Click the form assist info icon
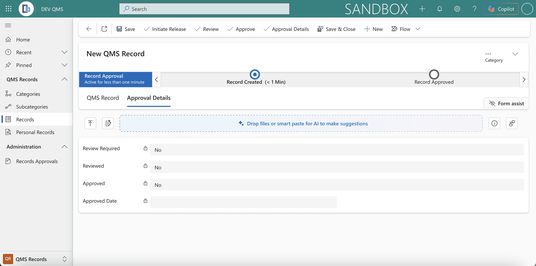This screenshot has width=536, height=266. coord(494,123)
